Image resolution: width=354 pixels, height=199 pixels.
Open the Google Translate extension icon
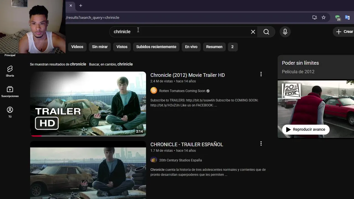click(x=347, y=18)
